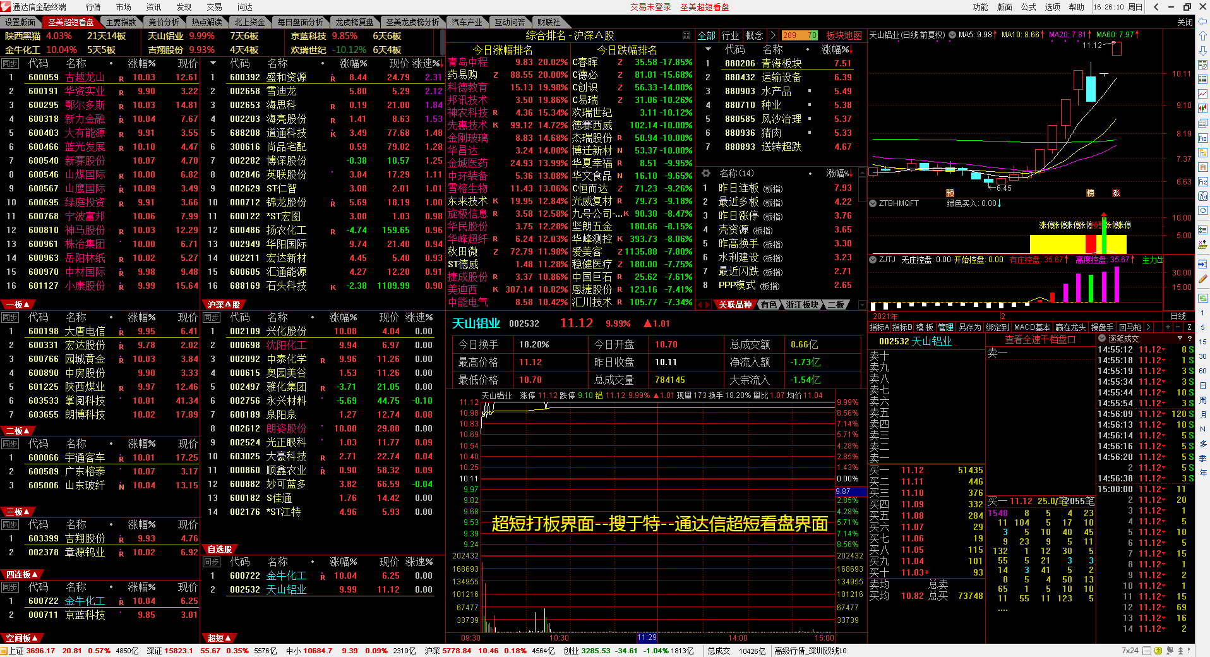Expand the chevron beside 天山铝业(日线,前复权)
Viewport: 1210px width, 657px height.
point(952,35)
